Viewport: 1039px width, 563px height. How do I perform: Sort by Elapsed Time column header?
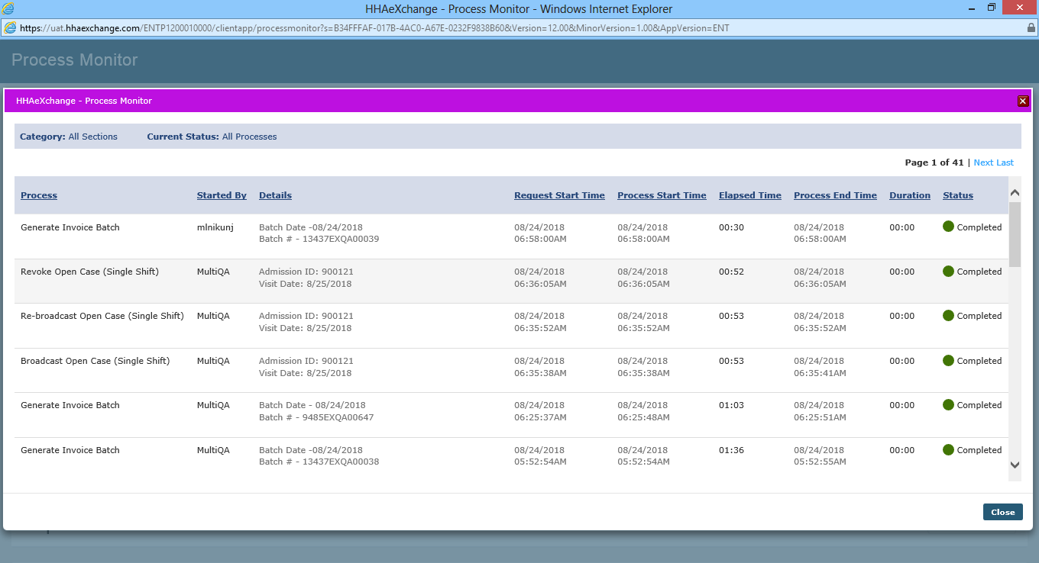click(x=750, y=195)
